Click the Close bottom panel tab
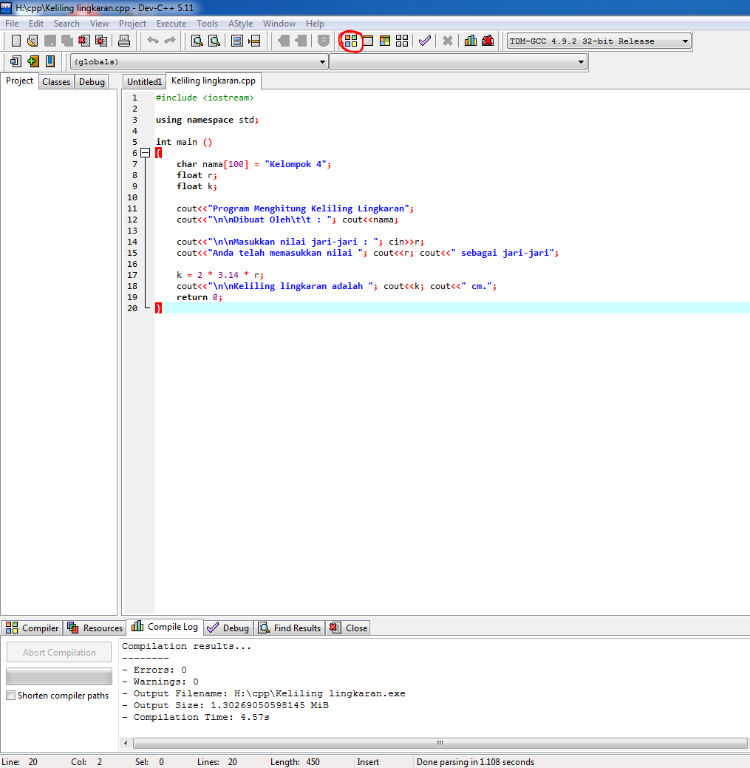Image resolution: width=750 pixels, height=768 pixels. (x=348, y=628)
